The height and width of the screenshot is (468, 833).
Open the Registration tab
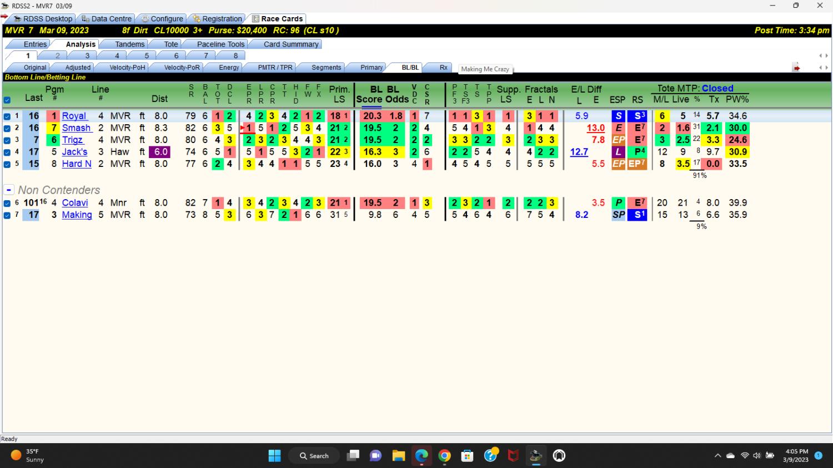click(217, 18)
